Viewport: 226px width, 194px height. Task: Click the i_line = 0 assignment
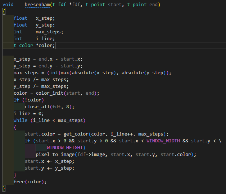[28, 114]
